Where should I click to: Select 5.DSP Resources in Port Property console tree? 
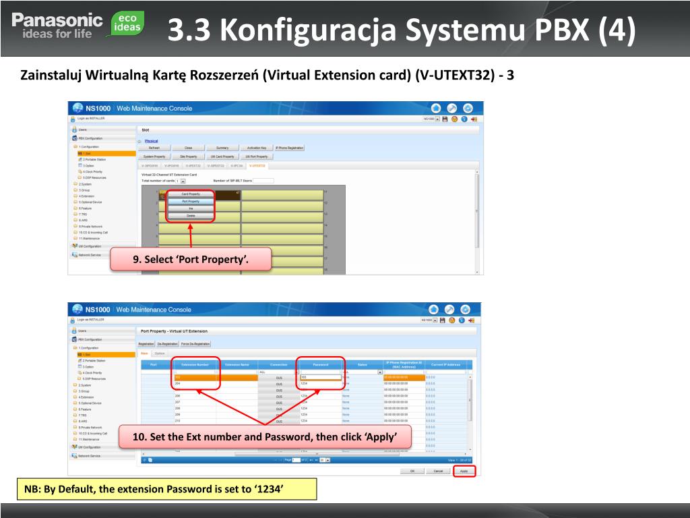(x=92, y=379)
